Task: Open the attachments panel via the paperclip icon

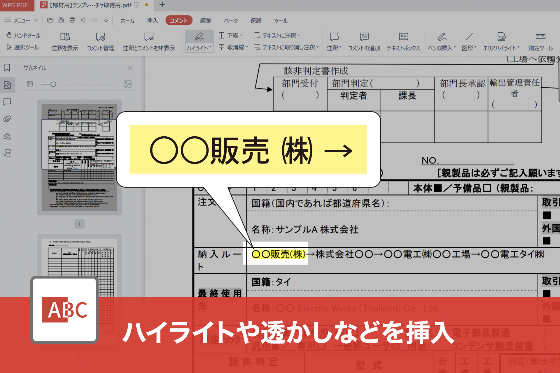Action: pos(7,119)
